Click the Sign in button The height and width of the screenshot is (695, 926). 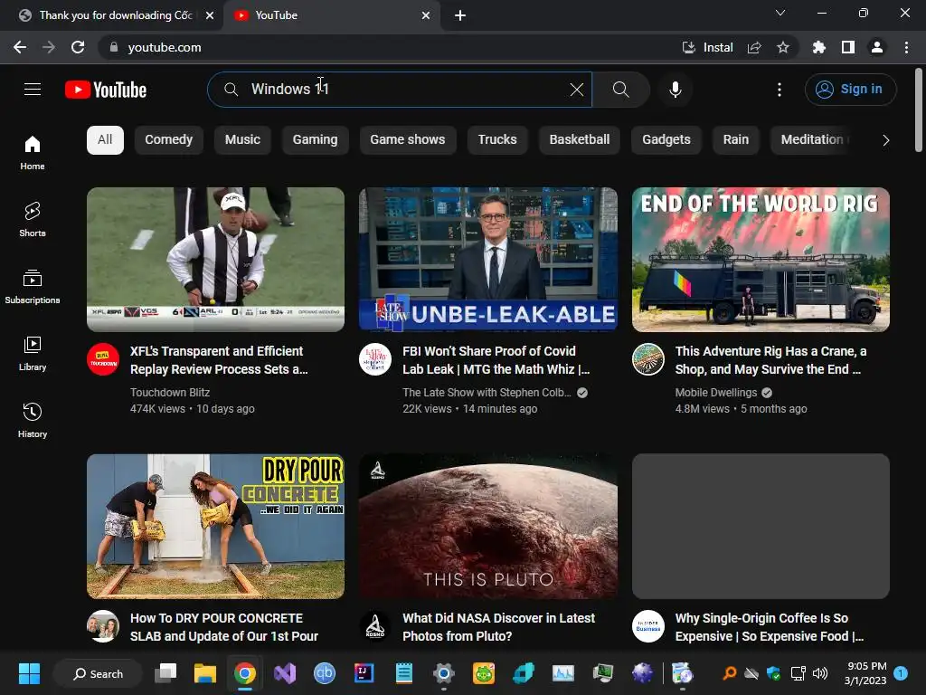(850, 90)
